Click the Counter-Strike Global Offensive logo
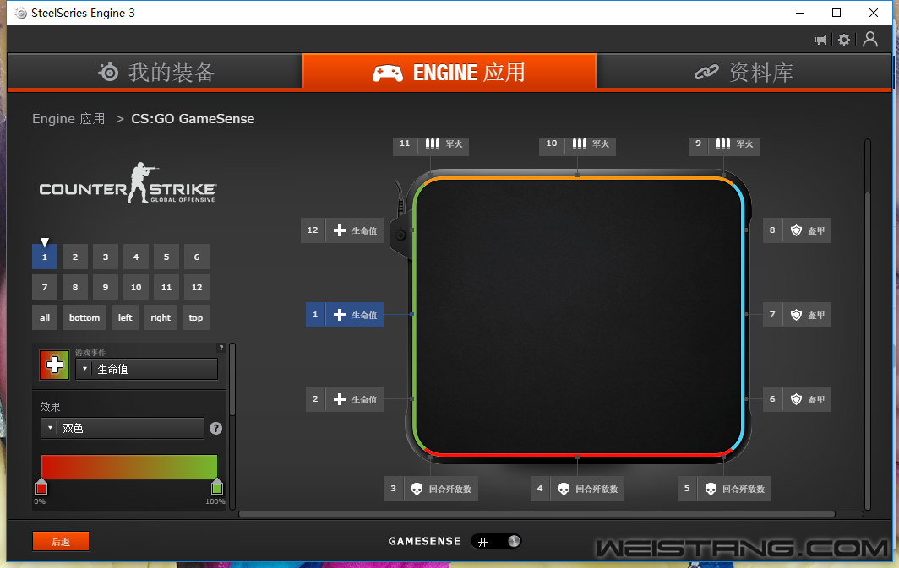The height and width of the screenshot is (568, 899). (x=128, y=183)
